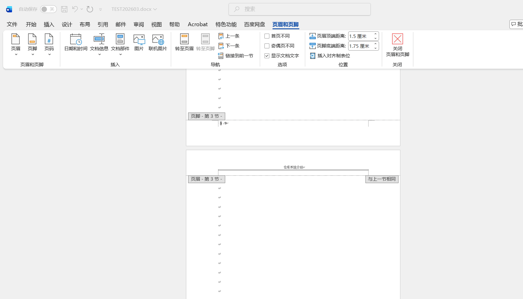Viewport: 523px width, 299px height.
Task: Click 插入对齐制表位
Action: pos(330,56)
